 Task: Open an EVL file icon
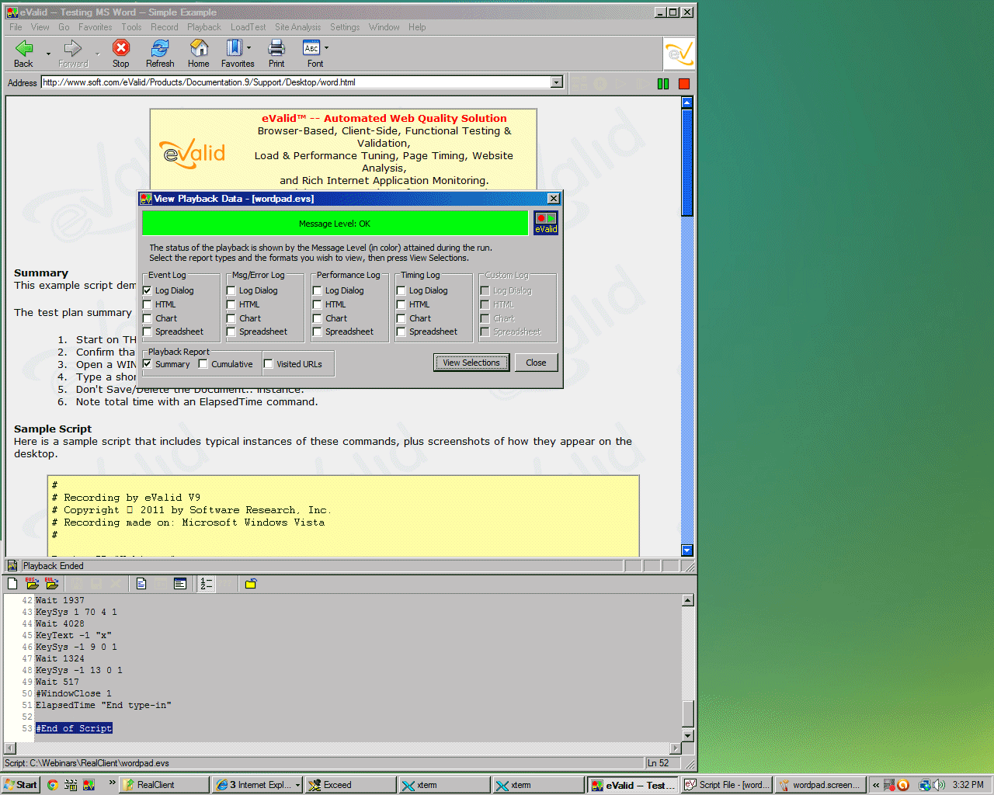click(x=51, y=584)
